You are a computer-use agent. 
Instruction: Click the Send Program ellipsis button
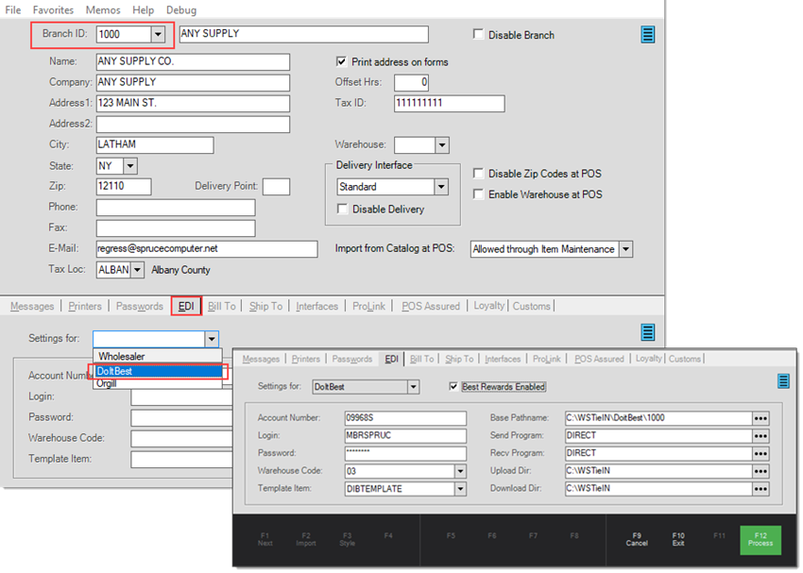[760, 436]
